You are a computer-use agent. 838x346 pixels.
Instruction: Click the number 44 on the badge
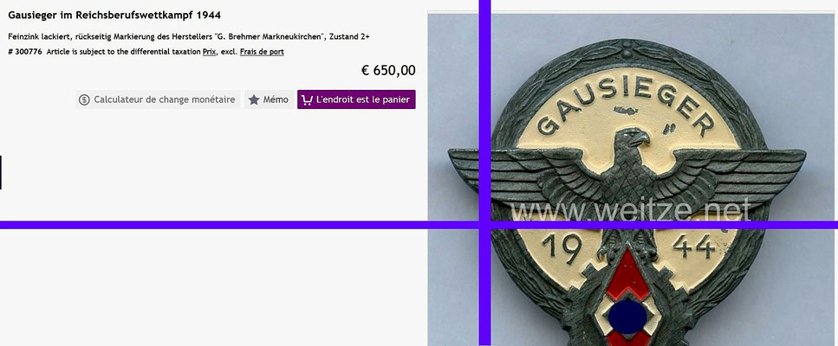(693, 247)
